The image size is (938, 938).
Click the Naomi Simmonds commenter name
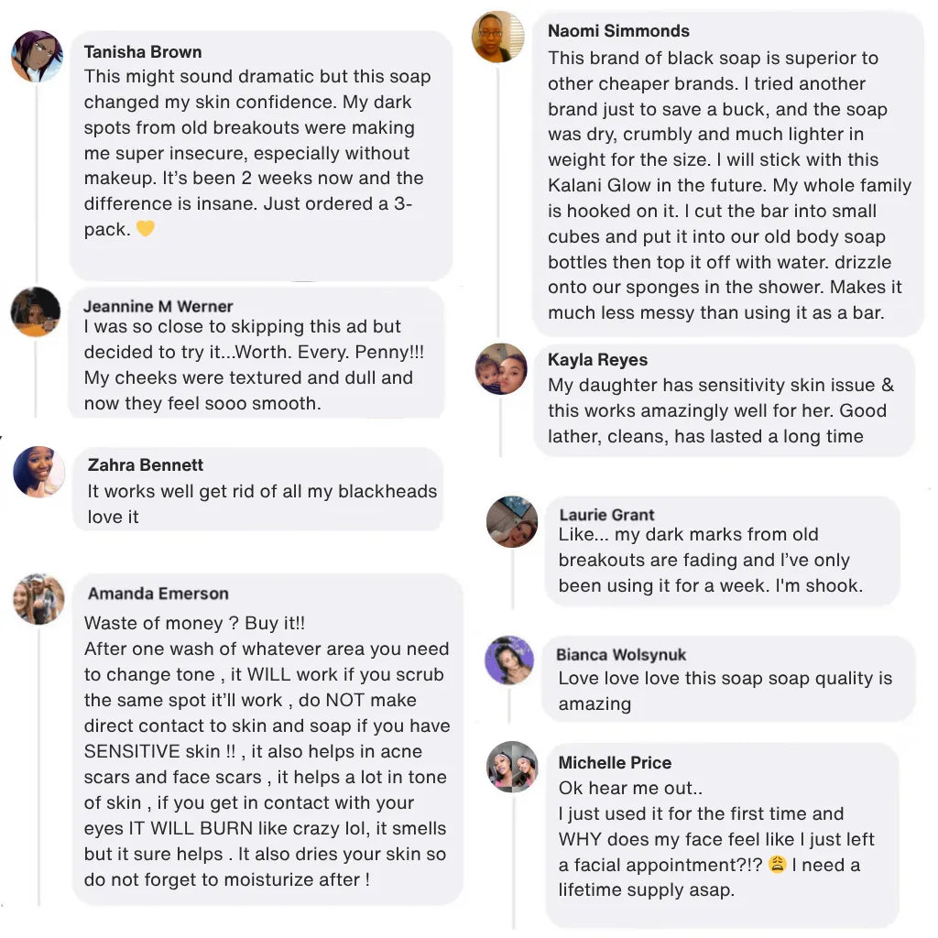[x=618, y=31]
